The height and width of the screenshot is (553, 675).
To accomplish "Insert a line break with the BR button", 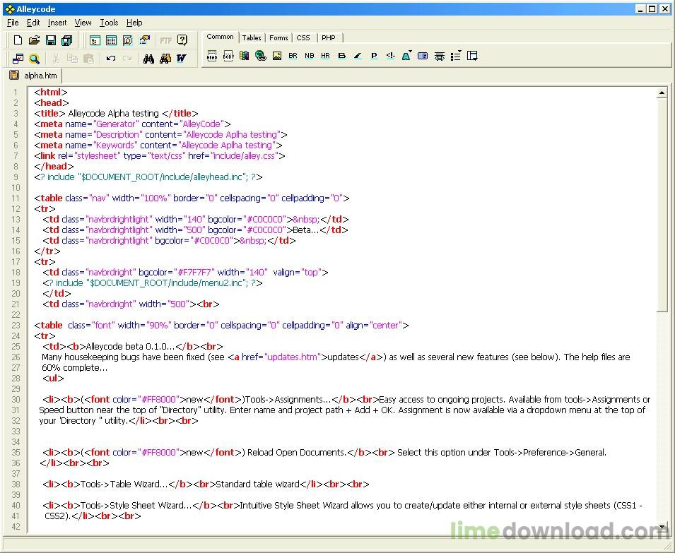I will pyautogui.click(x=293, y=56).
